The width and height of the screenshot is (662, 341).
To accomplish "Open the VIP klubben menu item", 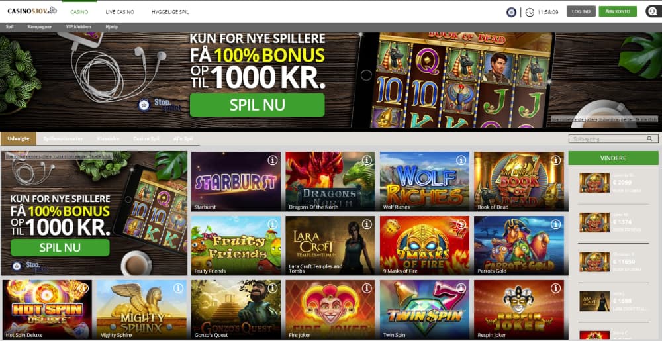I will point(79,27).
